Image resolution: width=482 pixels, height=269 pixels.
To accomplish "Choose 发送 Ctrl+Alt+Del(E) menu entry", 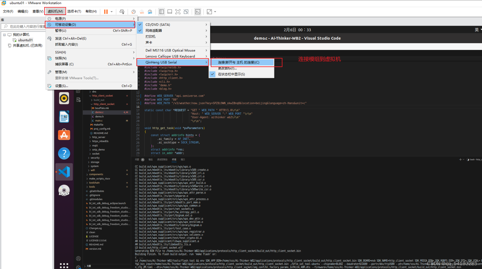I will pyautogui.click(x=91, y=39).
